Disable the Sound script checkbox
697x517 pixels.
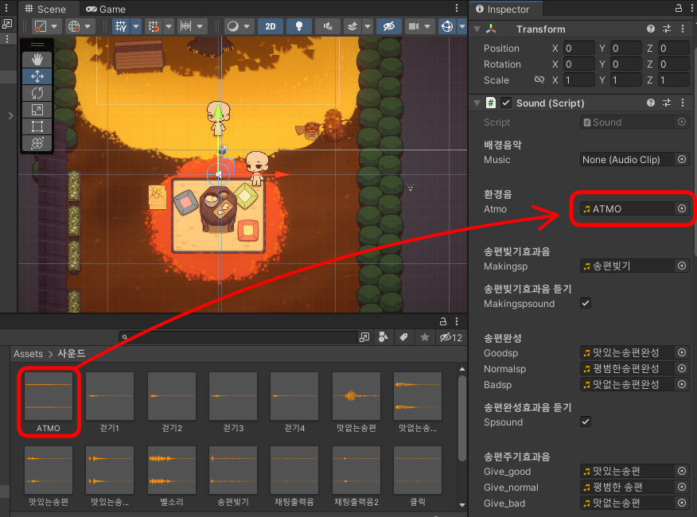coord(506,103)
